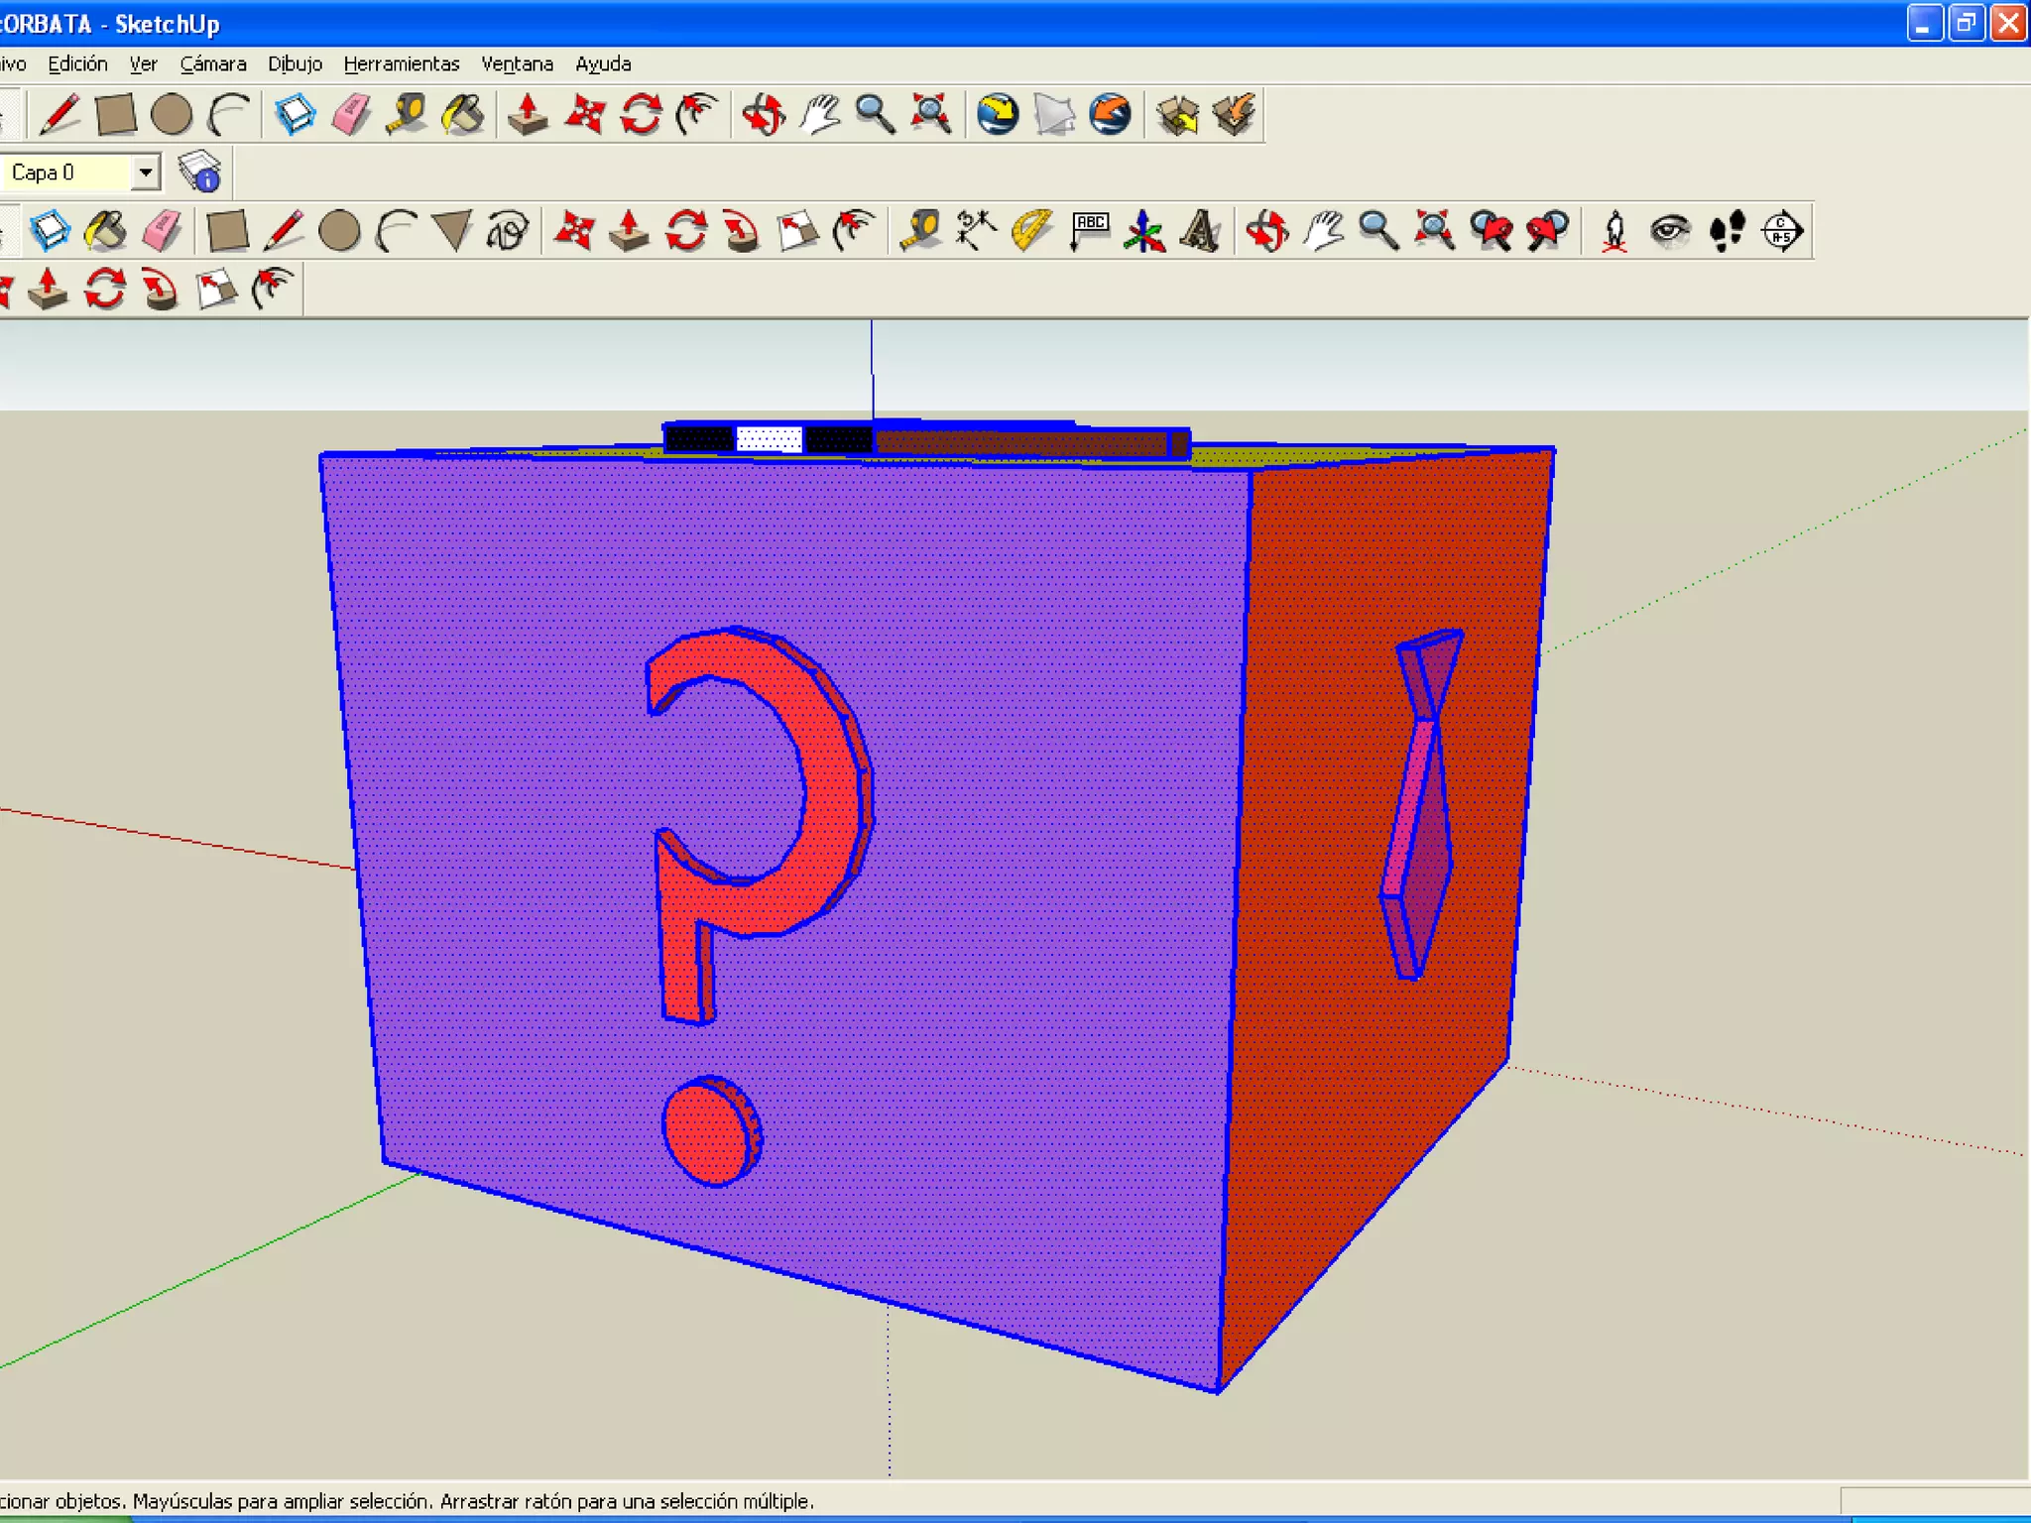Toggle Google Earth terrain icon
Screen dimensions: 2031x1523
pos(1054,115)
